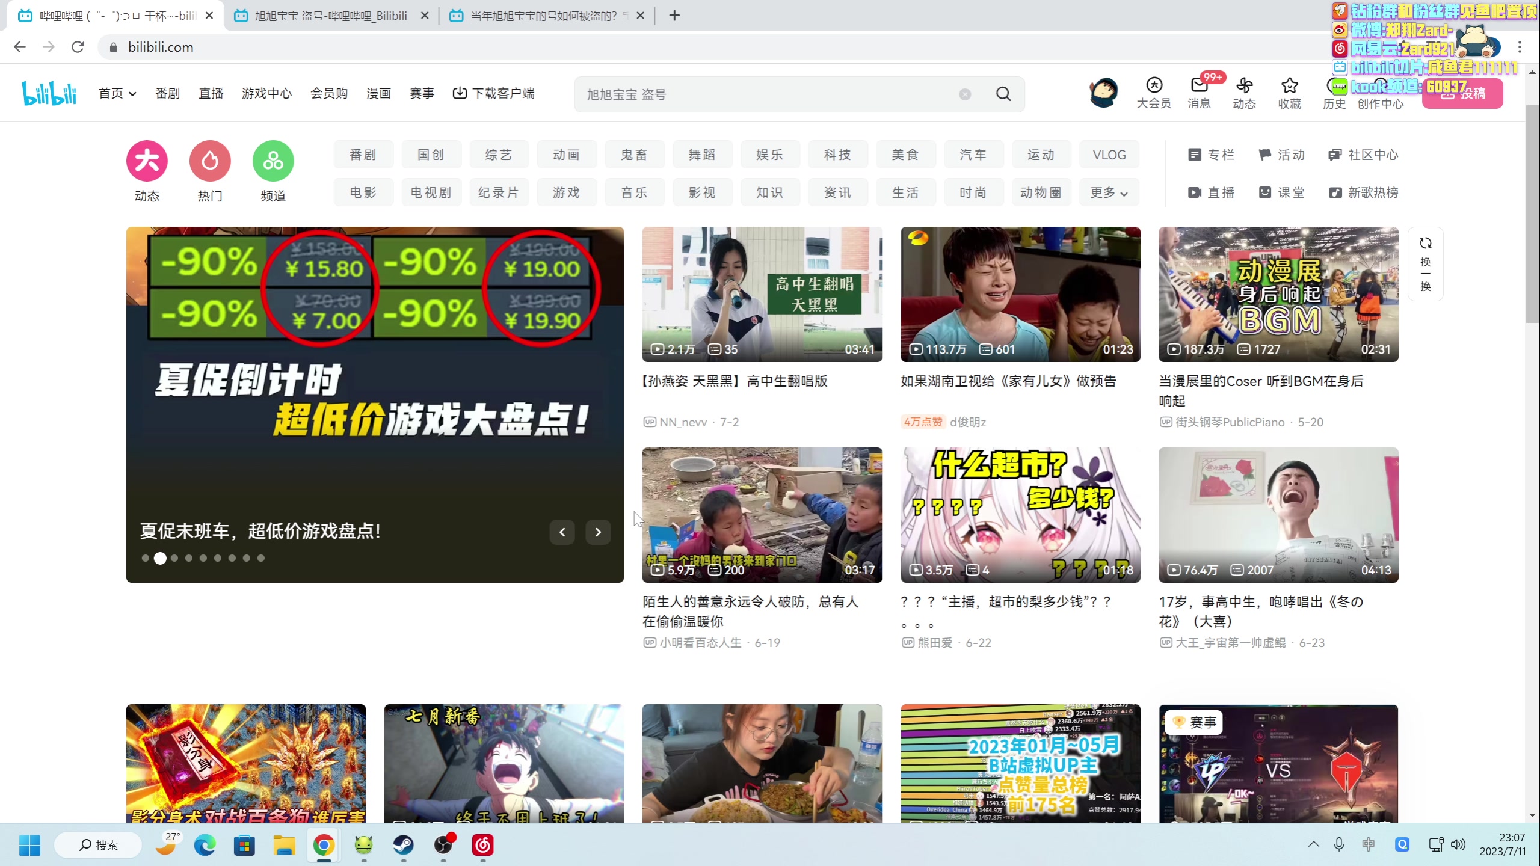Open Steam from the taskbar
Screen dimensions: 1540x866
[x=404, y=845]
